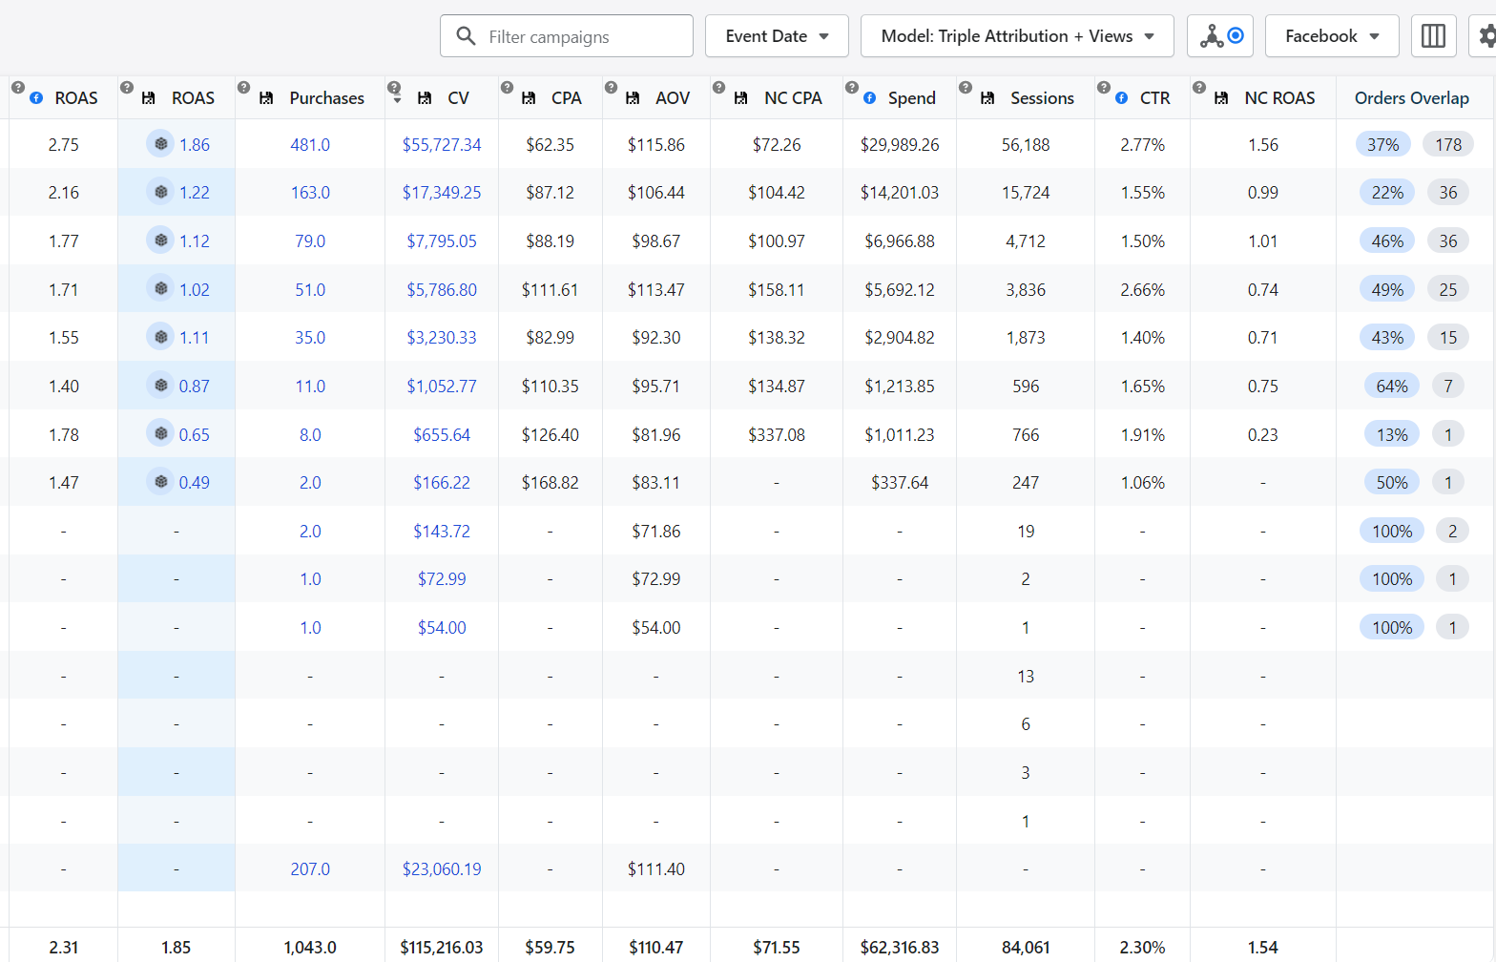This screenshot has height=962, width=1496.
Task: Click the help icon beside CPA header
Action: click(x=507, y=87)
